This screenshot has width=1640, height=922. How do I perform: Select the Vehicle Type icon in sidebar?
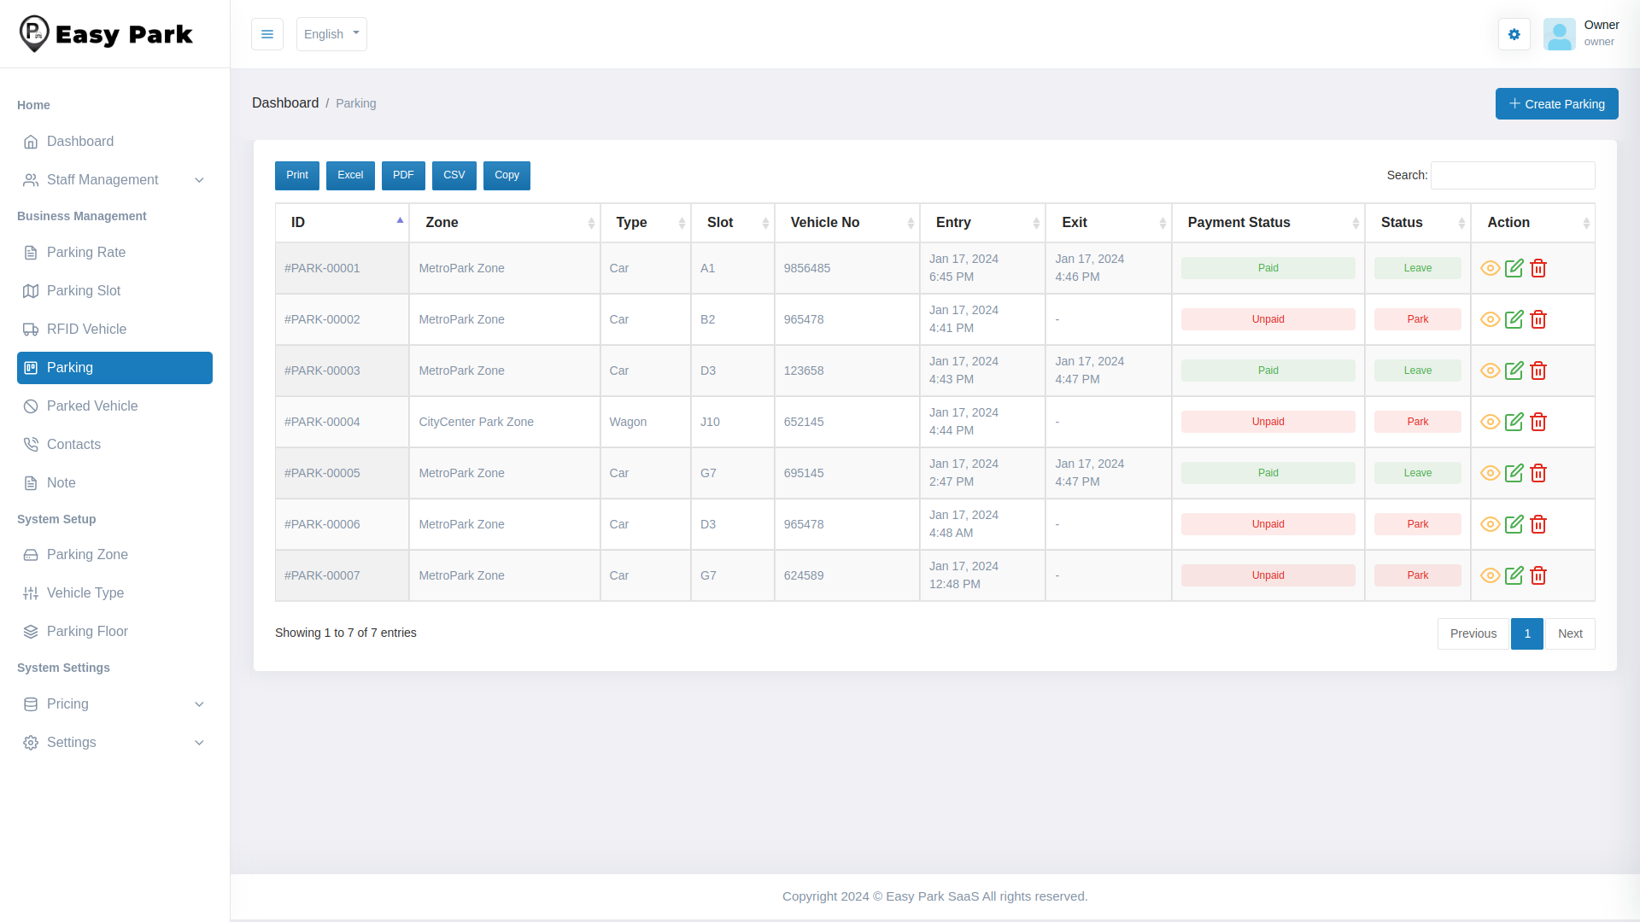click(x=31, y=592)
